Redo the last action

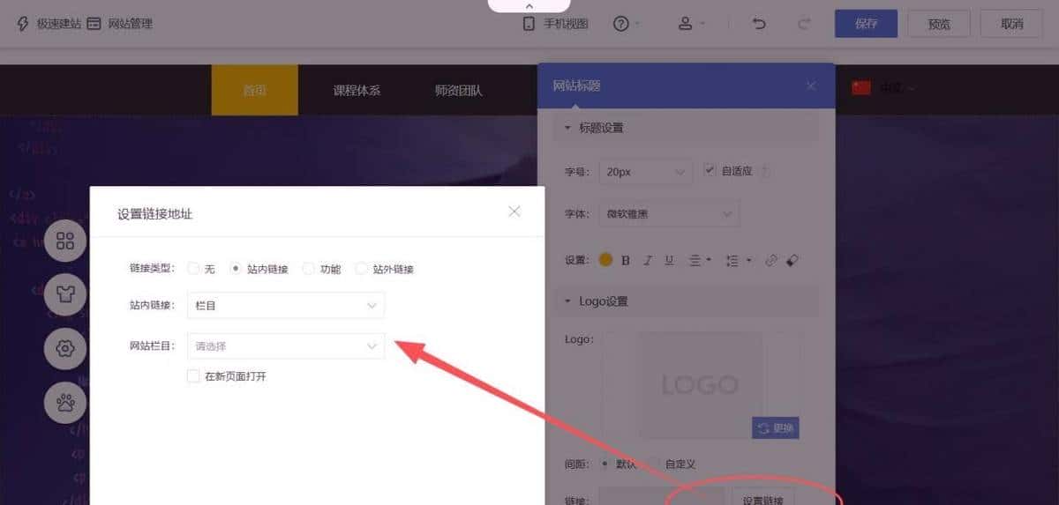pyautogui.click(x=804, y=24)
